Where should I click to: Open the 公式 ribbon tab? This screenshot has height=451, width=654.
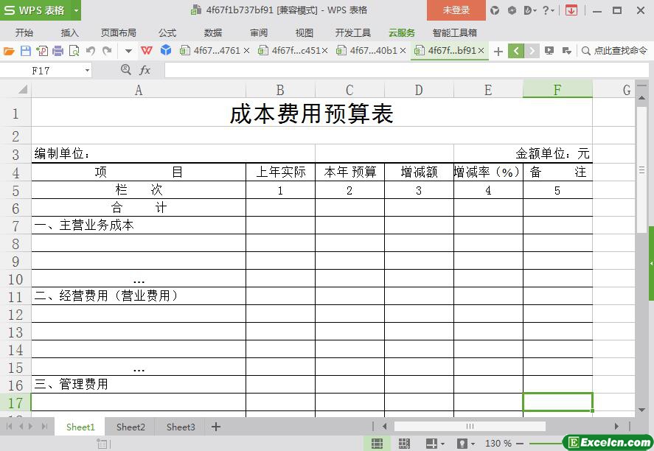tap(167, 33)
